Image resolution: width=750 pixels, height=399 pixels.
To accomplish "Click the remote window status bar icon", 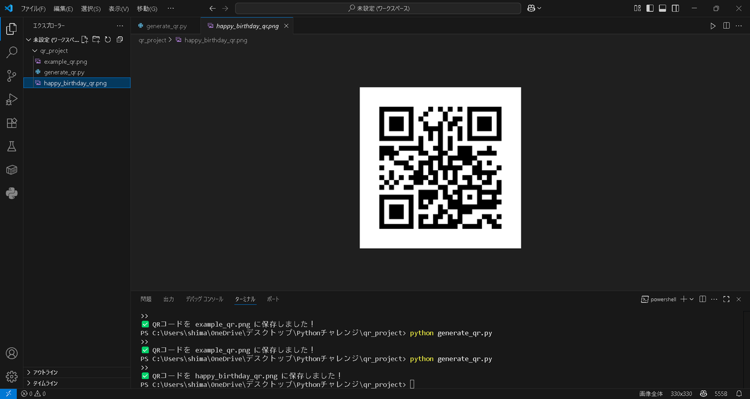I will pos(9,394).
